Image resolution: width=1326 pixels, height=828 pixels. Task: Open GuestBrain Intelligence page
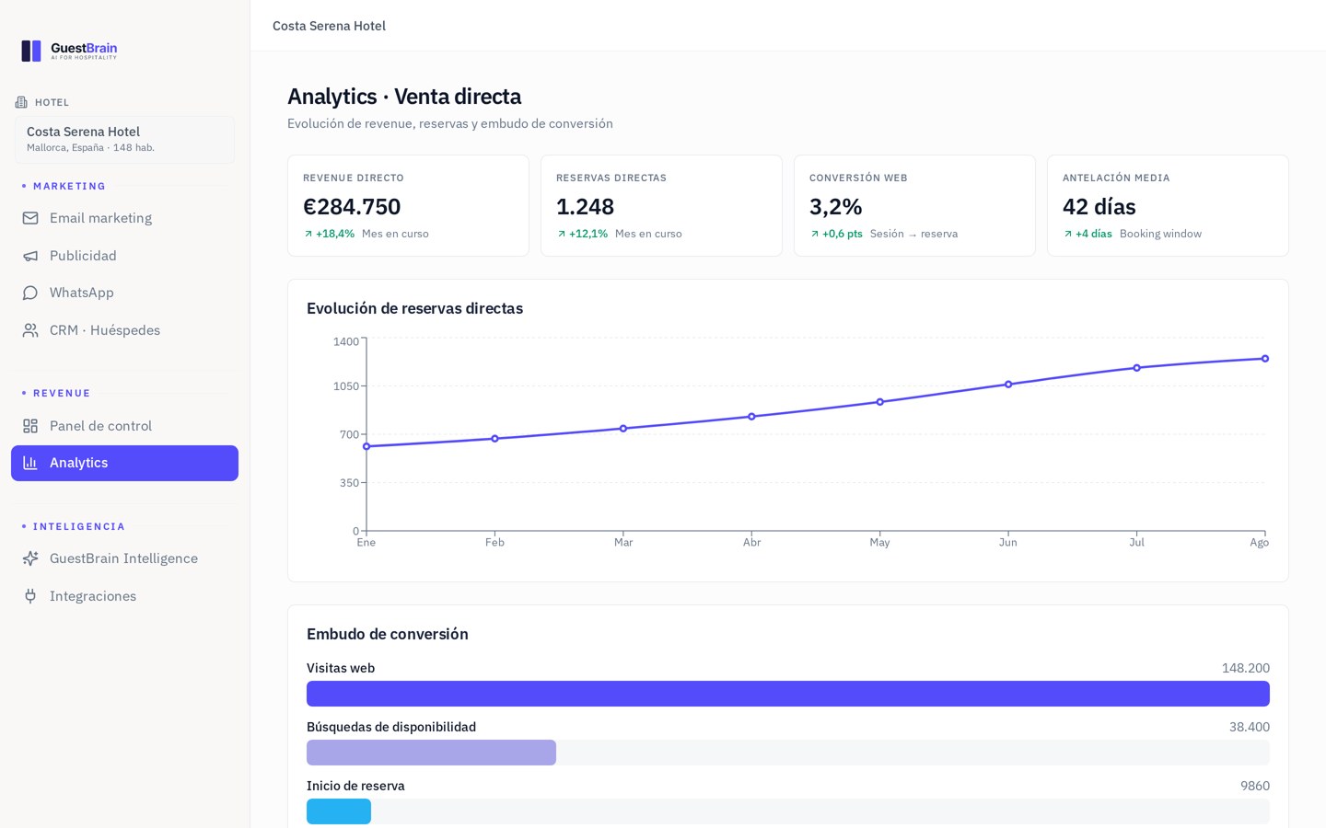(124, 558)
